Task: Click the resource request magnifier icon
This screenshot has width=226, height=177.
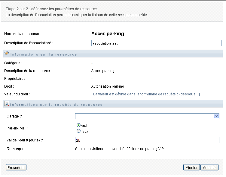Action: coord(7,104)
